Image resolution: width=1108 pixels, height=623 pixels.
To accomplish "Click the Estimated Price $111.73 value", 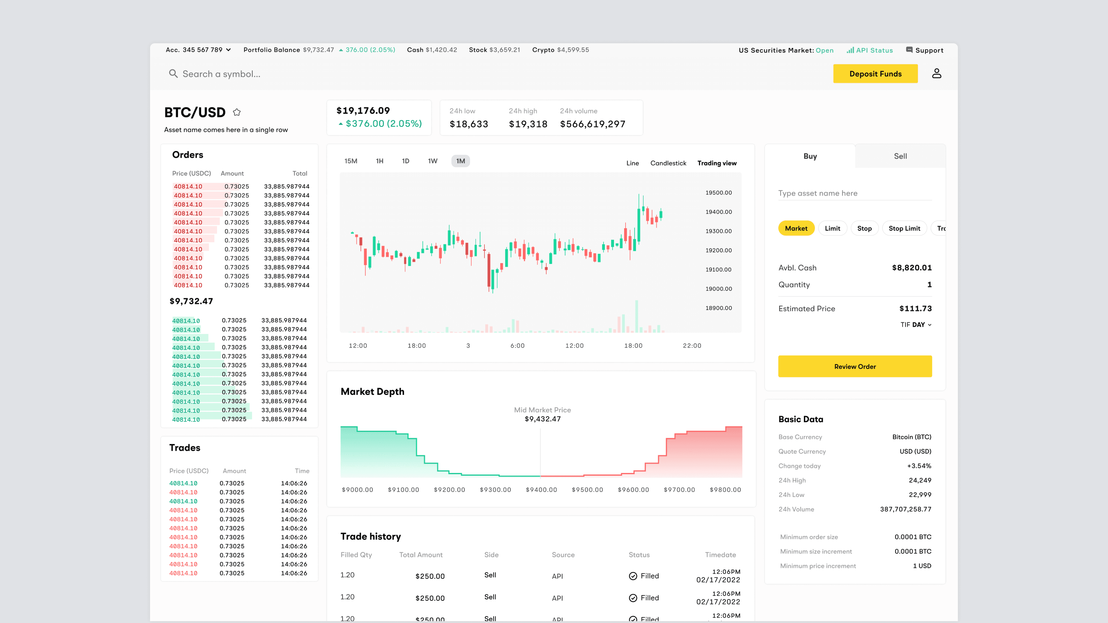I will click(915, 309).
